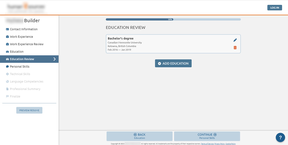Delete the Bachelor's degree entry with trash icon
The height and width of the screenshot is (145, 288).
[x=235, y=48]
